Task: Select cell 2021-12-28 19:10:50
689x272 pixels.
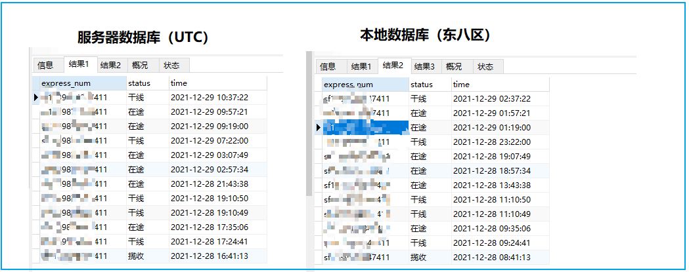Action: click(x=218, y=199)
